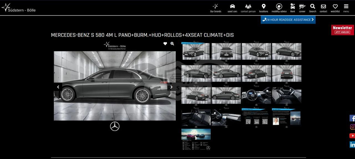Select dashboard interior thumbnail in third row
The width and height of the screenshot is (355, 159).
coord(256,96)
